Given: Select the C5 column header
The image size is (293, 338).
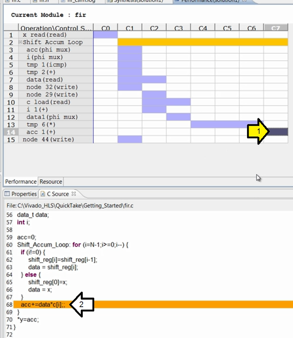Looking at the screenshot, I should point(227,28).
